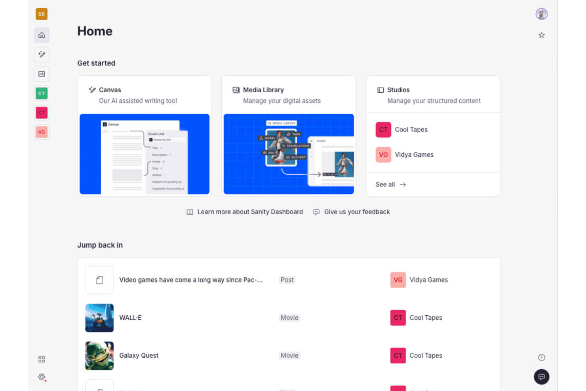Open Media Library from sidebar image icon

coord(42,74)
